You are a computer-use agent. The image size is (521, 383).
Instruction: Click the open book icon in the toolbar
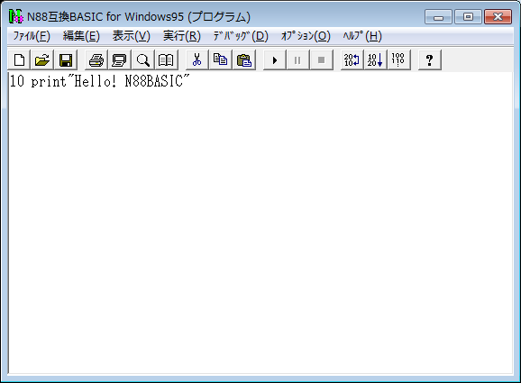[x=166, y=60]
